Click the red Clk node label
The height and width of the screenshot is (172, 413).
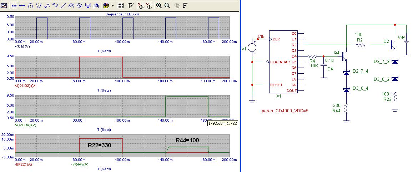tap(261, 36)
